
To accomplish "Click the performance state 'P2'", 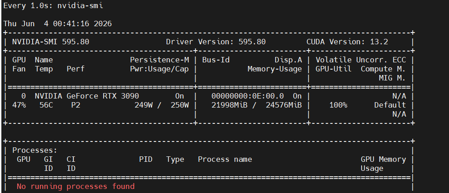I will [76, 105].
